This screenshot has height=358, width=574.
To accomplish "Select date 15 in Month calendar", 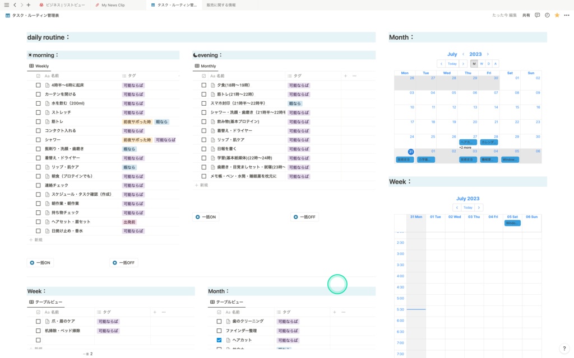I will [x=517, y=107].
